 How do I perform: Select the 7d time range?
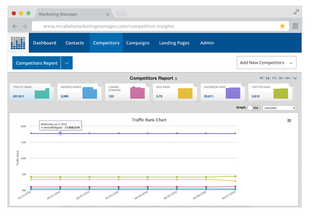[267, 78]
